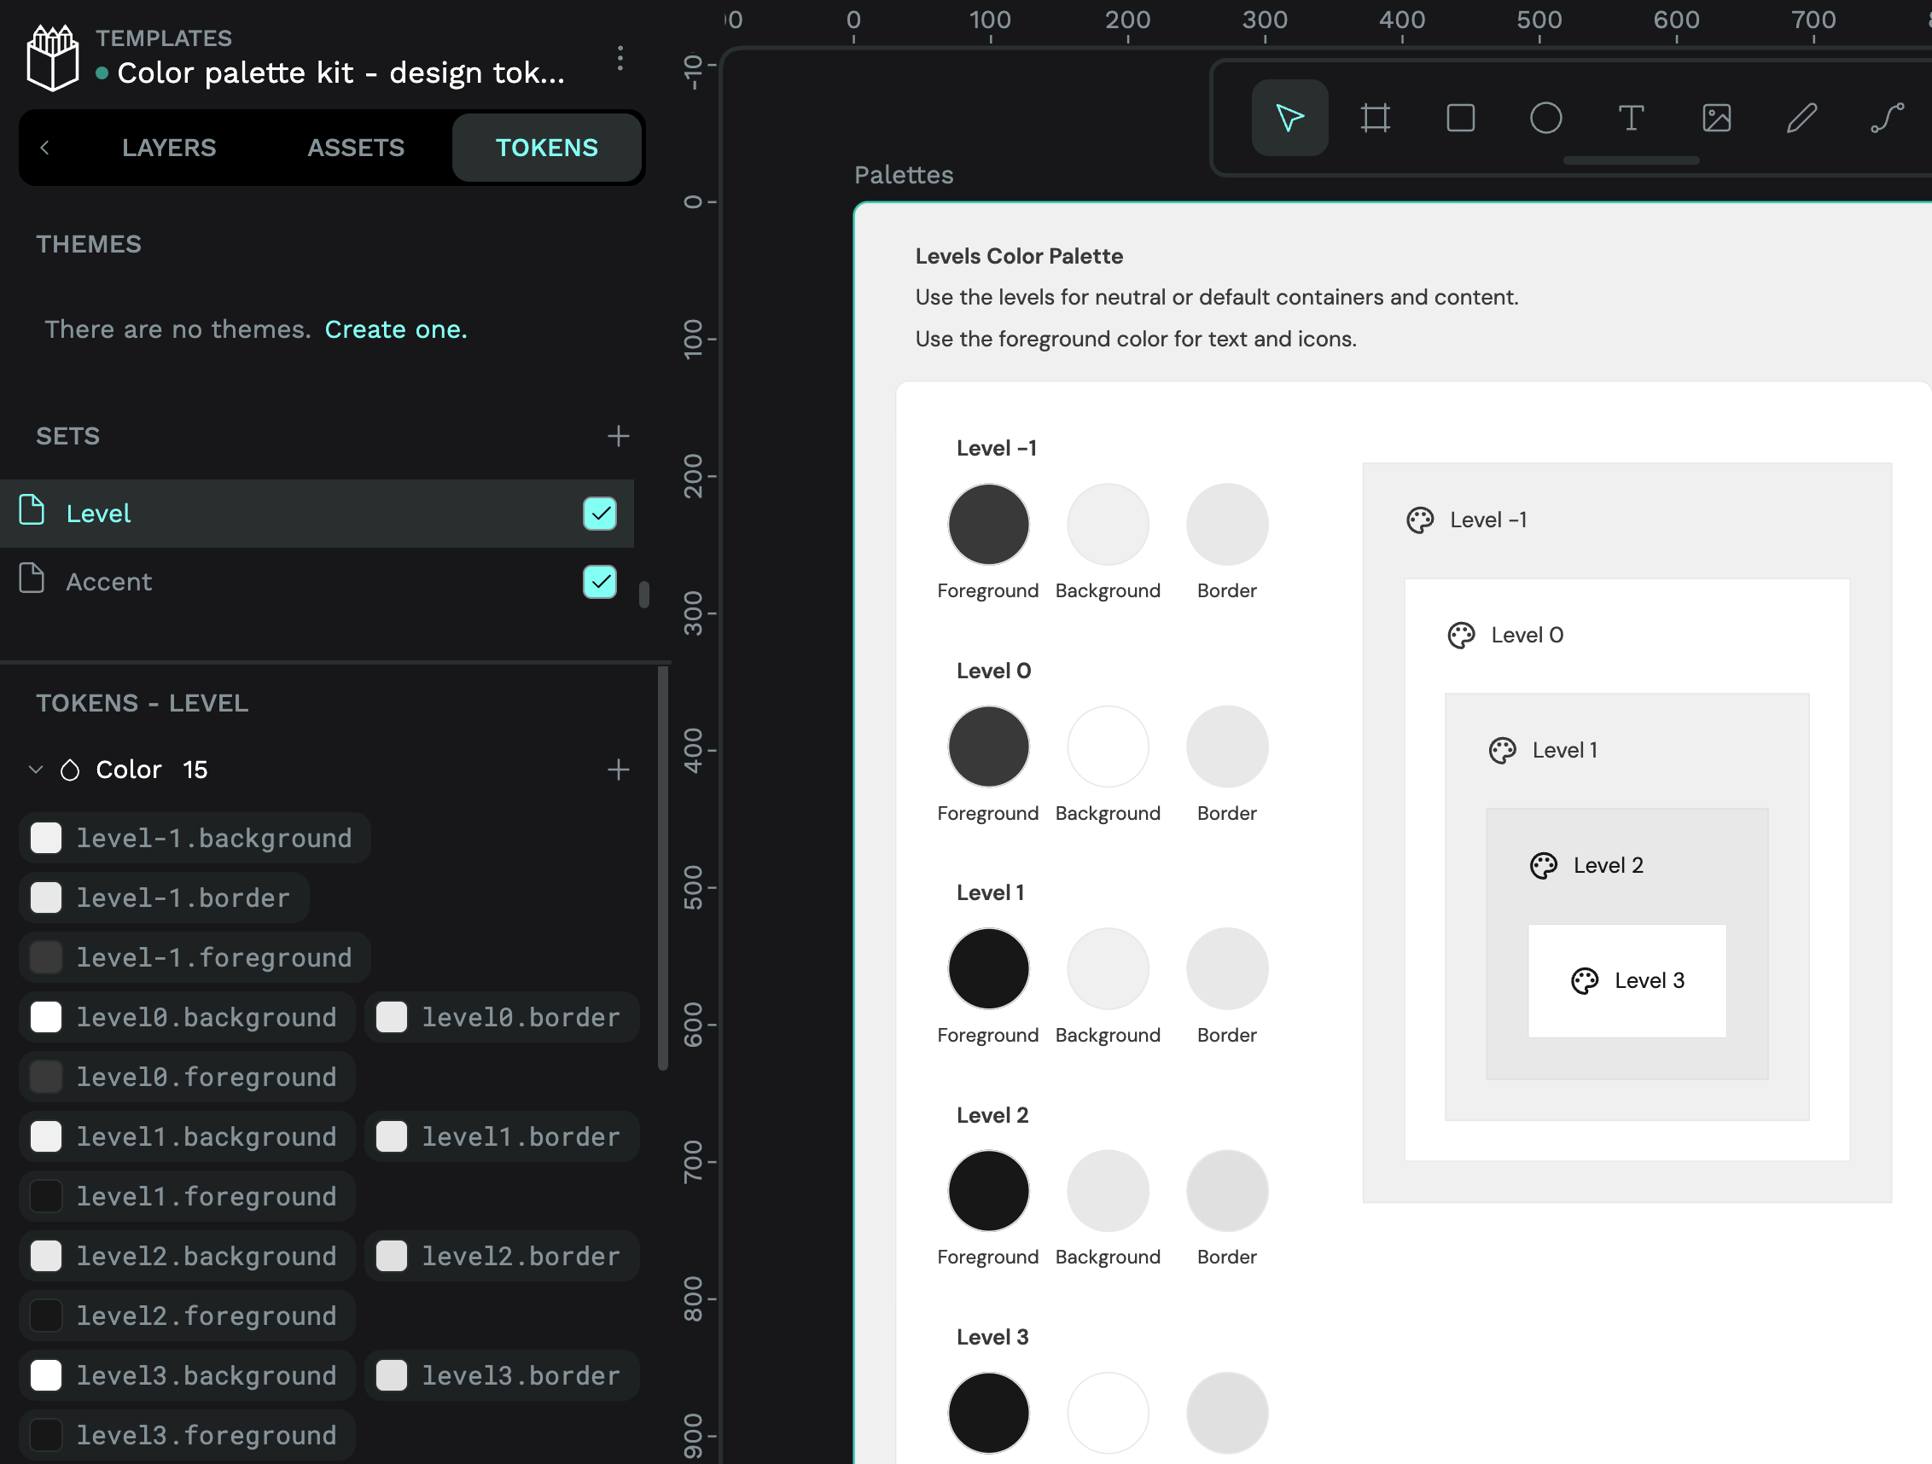The height and width of the screenshot is (1464, 1932).
Task: Select the Path curve tool
Action: coord(1887,118)
